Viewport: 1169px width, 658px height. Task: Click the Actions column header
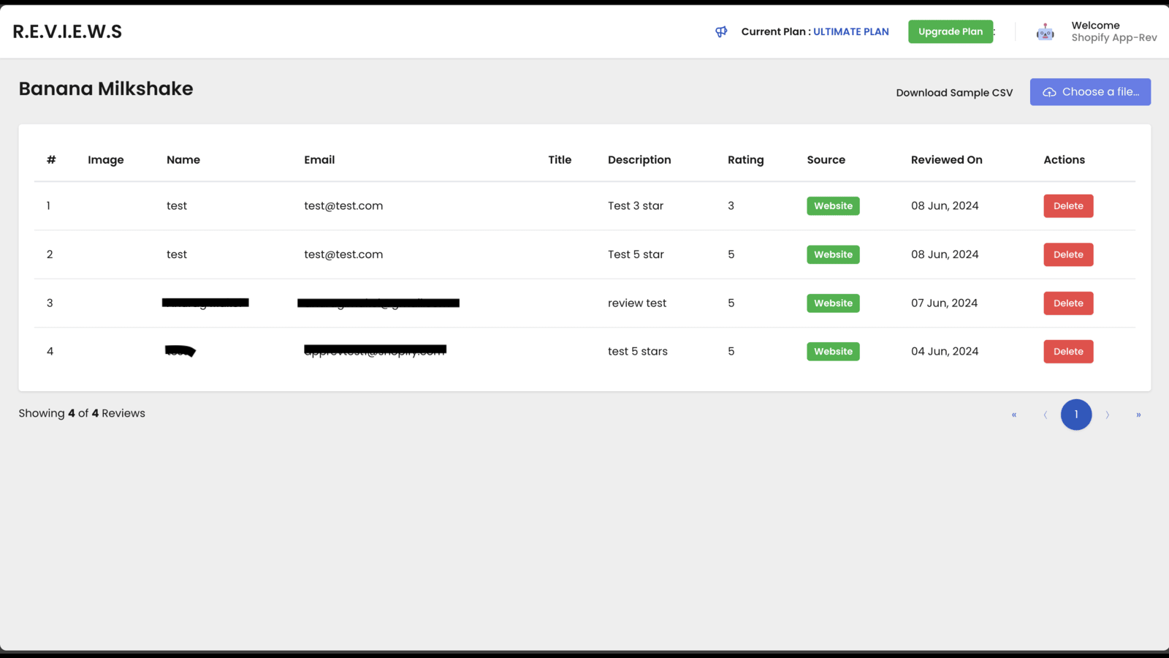1064,159
